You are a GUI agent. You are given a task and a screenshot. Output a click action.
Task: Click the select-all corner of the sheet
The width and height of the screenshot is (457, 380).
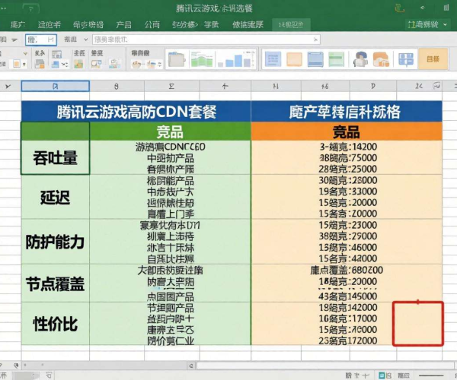click(x=8, y=87)
